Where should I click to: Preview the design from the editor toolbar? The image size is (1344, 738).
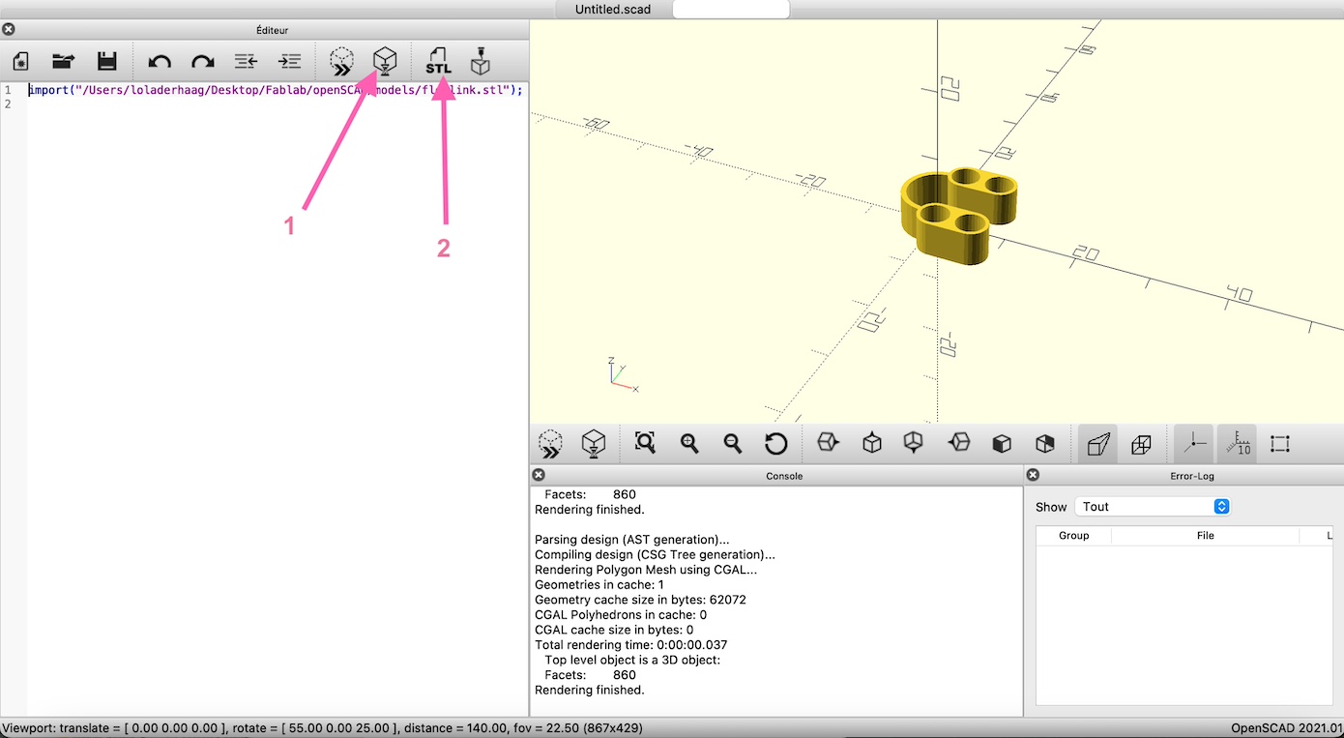coord(341,62)
